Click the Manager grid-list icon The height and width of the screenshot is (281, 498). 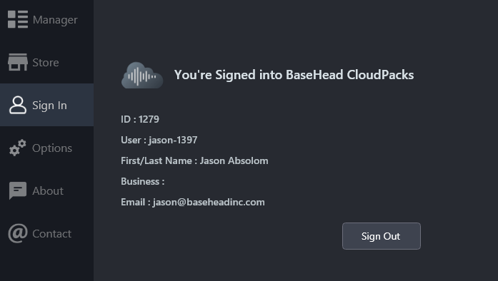18,19
